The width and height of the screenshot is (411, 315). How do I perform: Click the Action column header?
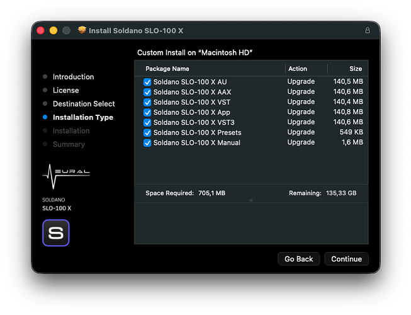298,69
